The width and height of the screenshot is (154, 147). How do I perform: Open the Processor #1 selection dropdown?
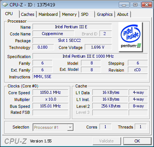[53, 127]
